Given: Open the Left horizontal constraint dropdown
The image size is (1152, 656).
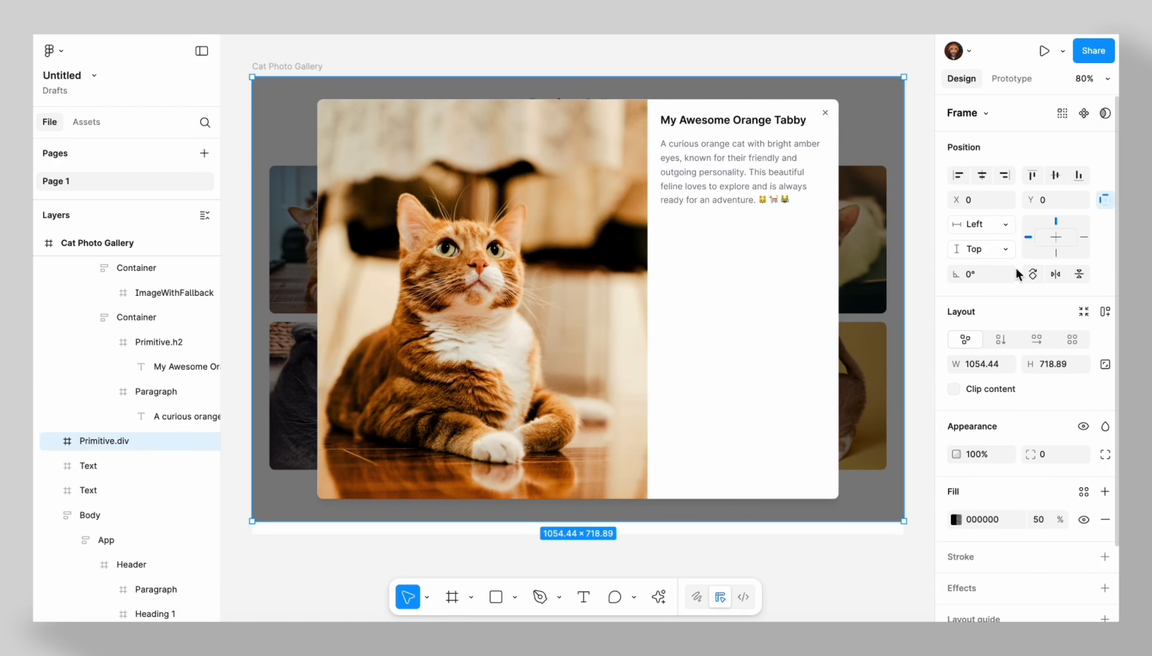Looking at the screenshot, I should pos(981,224).
